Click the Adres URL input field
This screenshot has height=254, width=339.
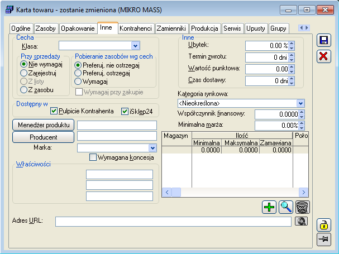(173, 222)
